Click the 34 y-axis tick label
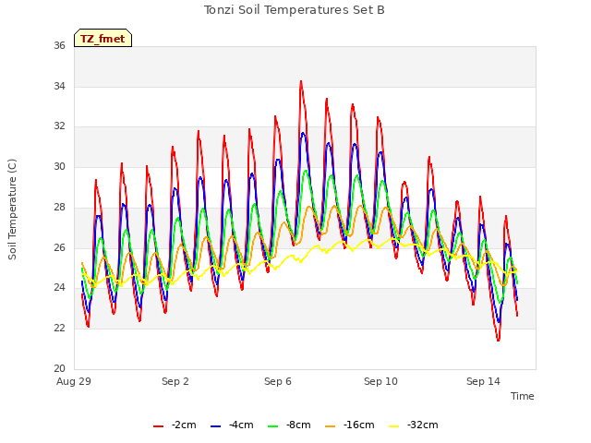The image size is (591, 443). pos(59,86)
